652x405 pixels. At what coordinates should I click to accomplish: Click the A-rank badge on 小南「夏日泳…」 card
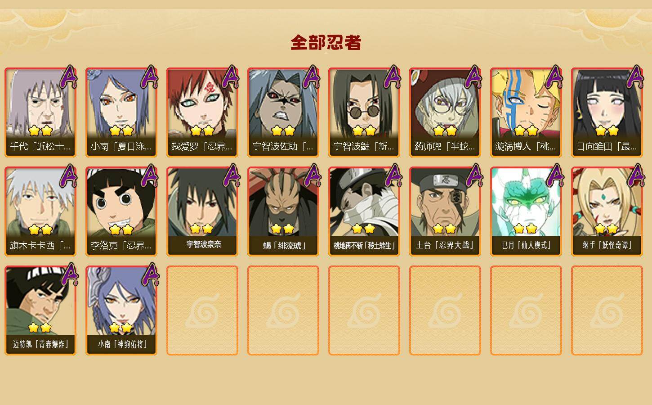tap(150, 77)
